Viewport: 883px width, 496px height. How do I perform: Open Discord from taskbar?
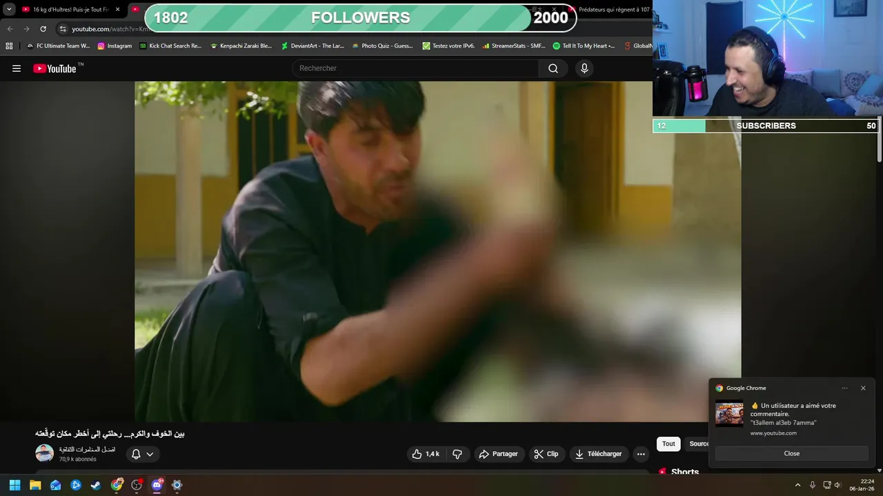[x=157, y=485]
